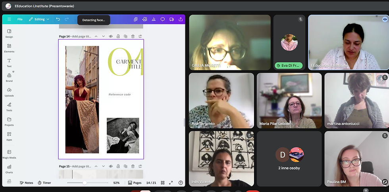Screen dimensions: 389x192
Task: Open the add collaborators icon
Action: pyautogui.click(x=144, y=19)
